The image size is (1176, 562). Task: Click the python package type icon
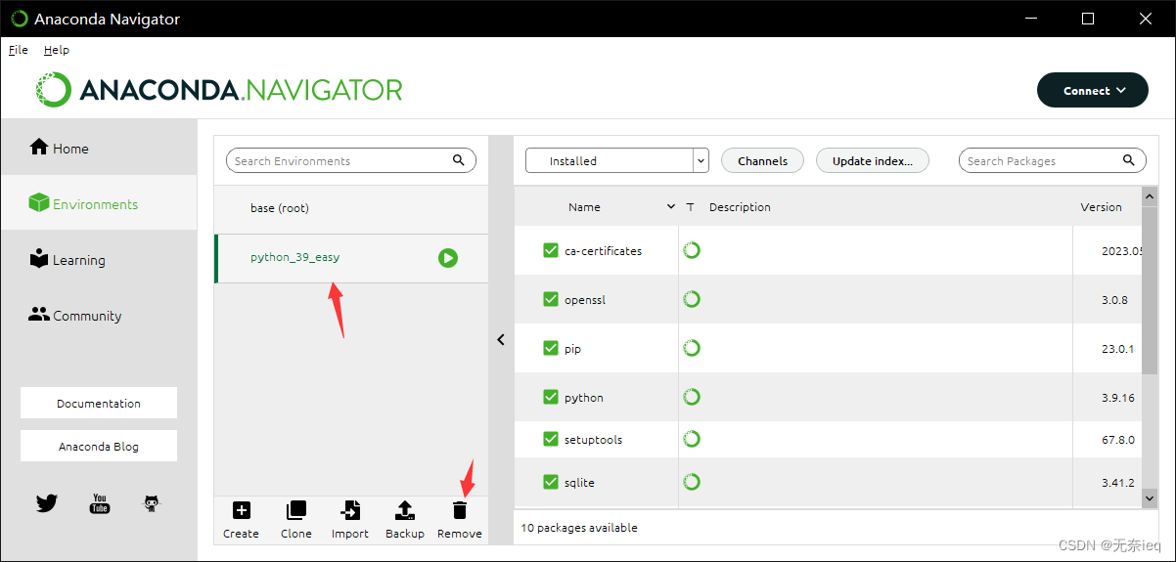(692, 397)
